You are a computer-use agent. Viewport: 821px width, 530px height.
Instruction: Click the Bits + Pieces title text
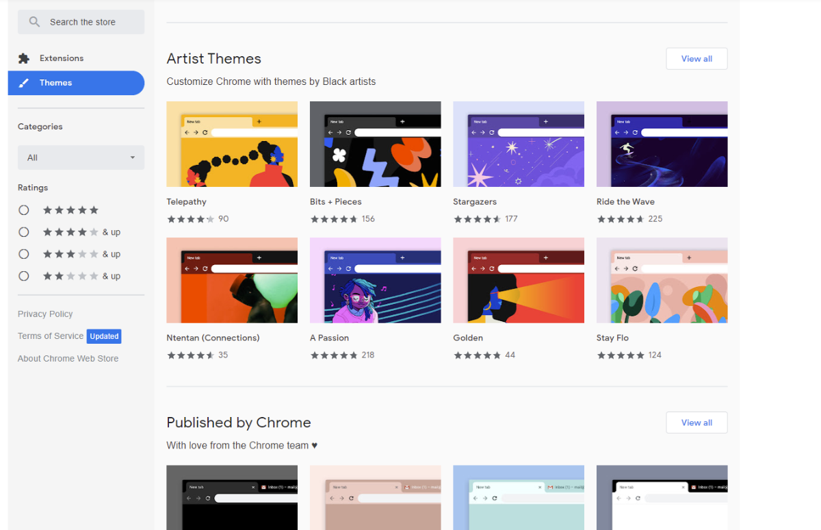[336, 202]
